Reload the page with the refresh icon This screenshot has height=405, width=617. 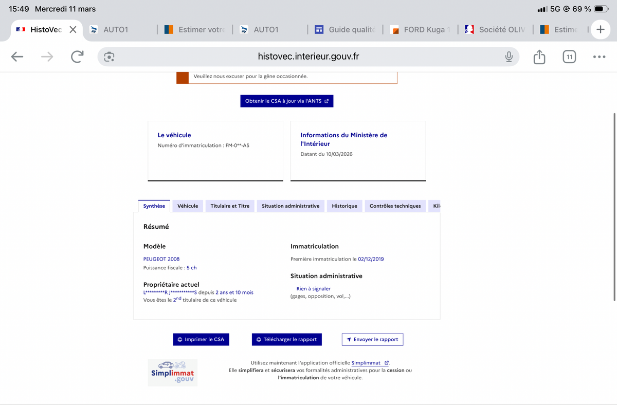point(77,57)
